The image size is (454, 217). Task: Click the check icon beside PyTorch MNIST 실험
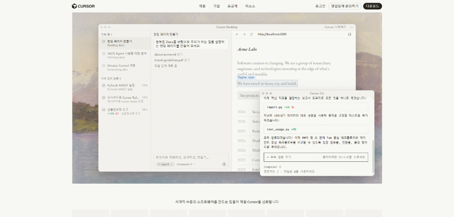click(104, 85)
